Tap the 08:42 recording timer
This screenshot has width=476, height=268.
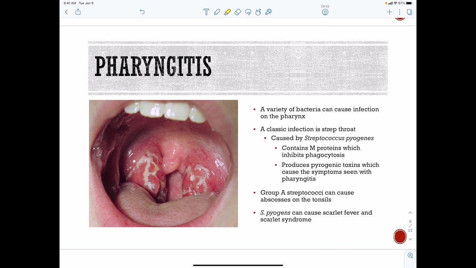tap(325, 6)
